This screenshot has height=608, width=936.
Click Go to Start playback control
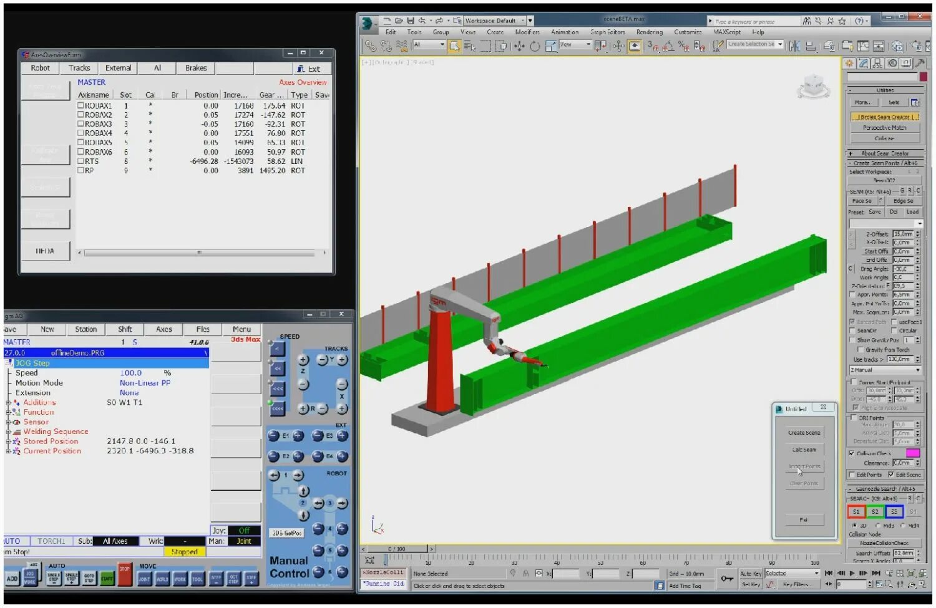[x=829, y=573]
